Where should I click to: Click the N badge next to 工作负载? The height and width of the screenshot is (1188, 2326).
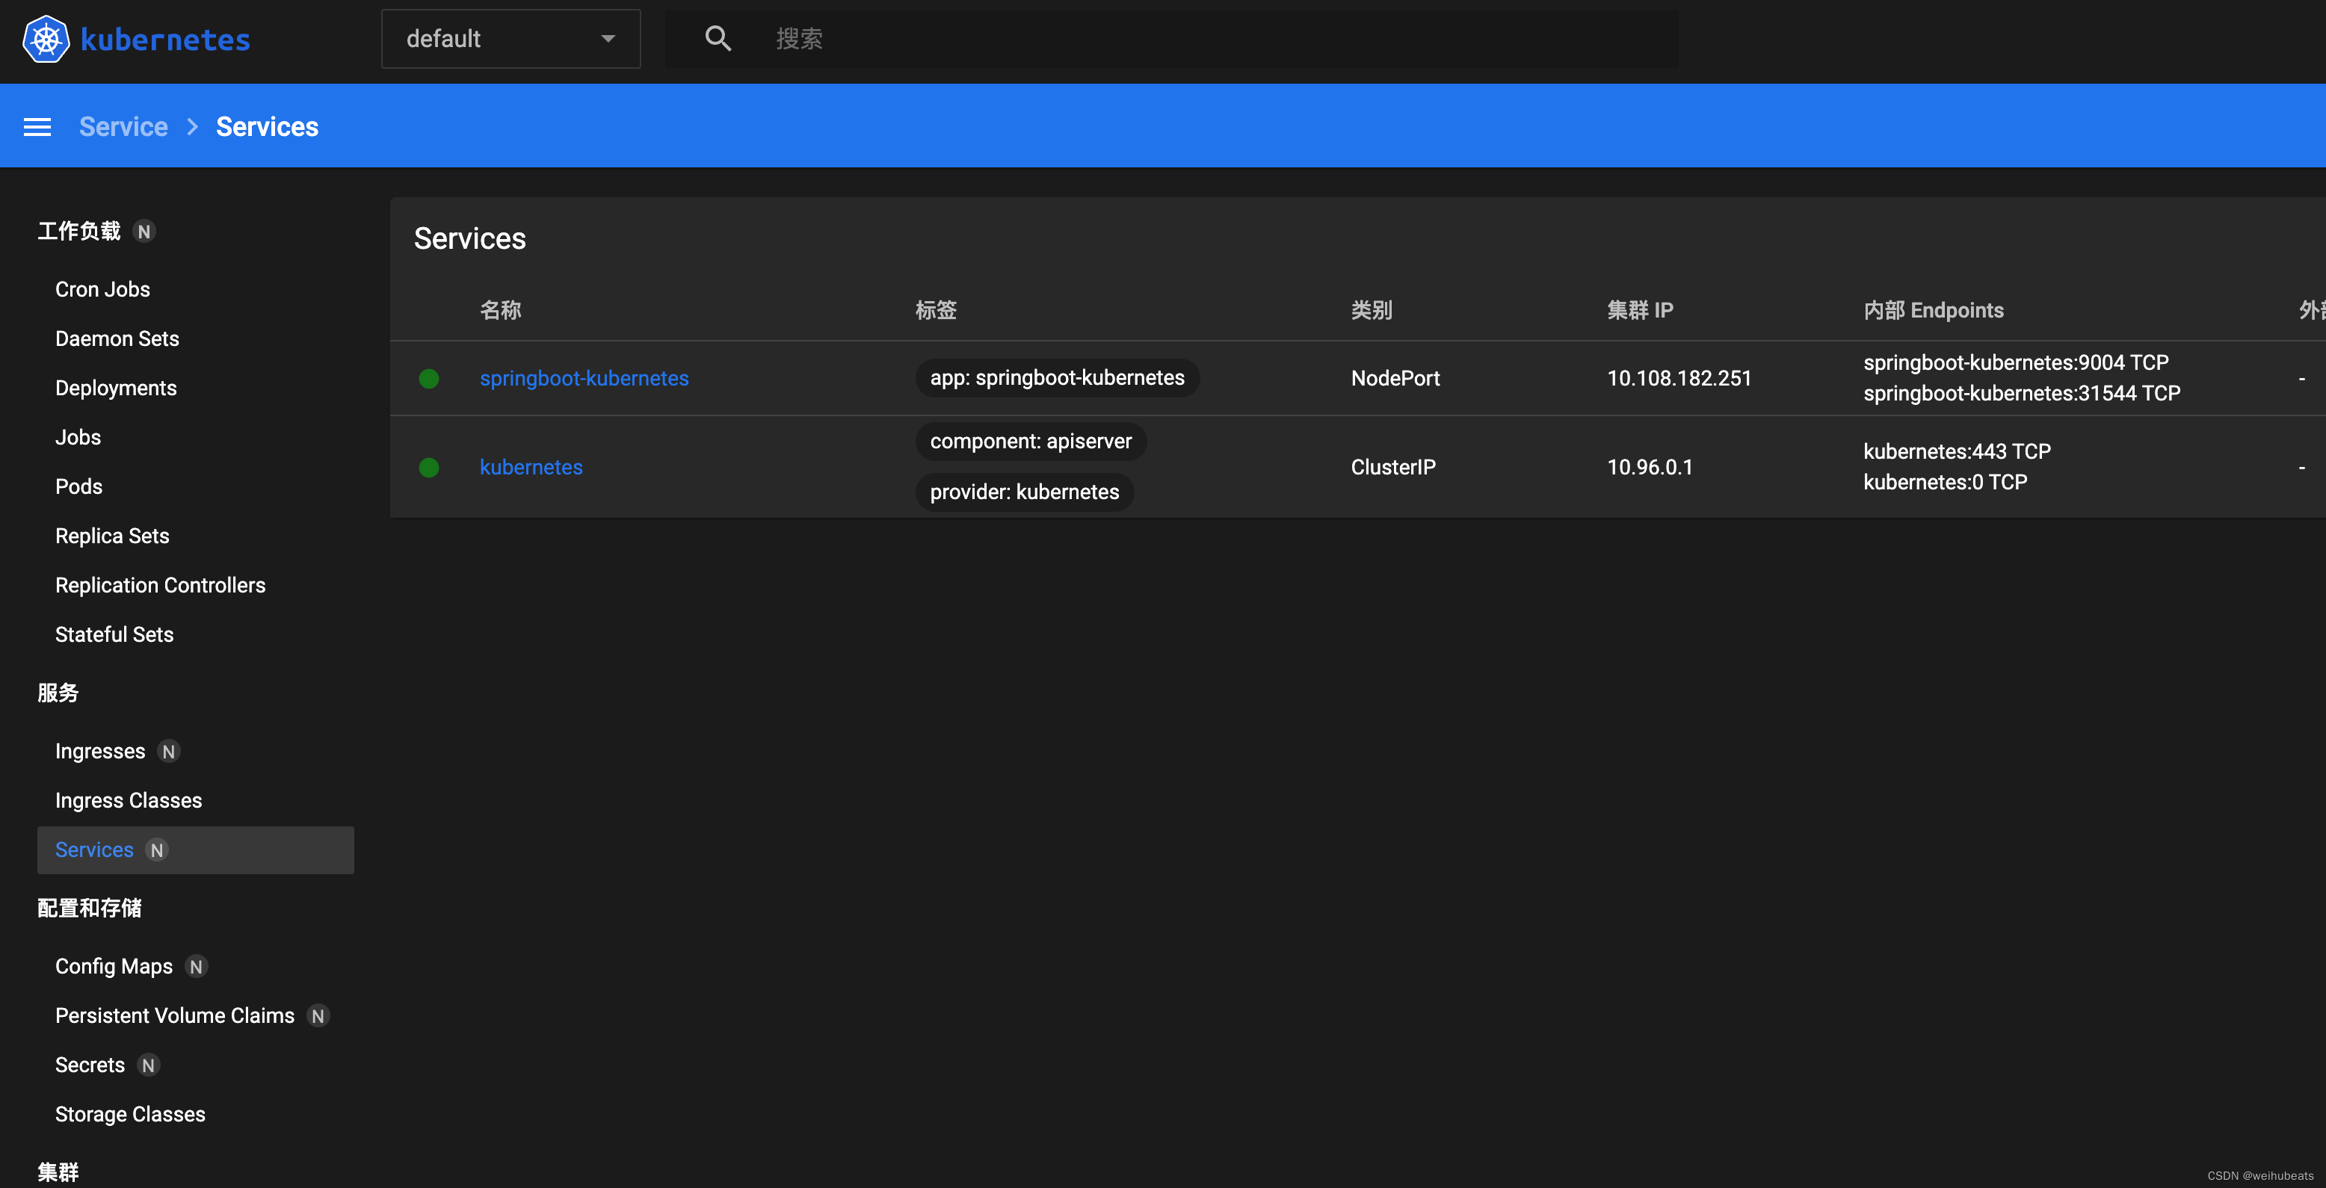click(144, 231)
